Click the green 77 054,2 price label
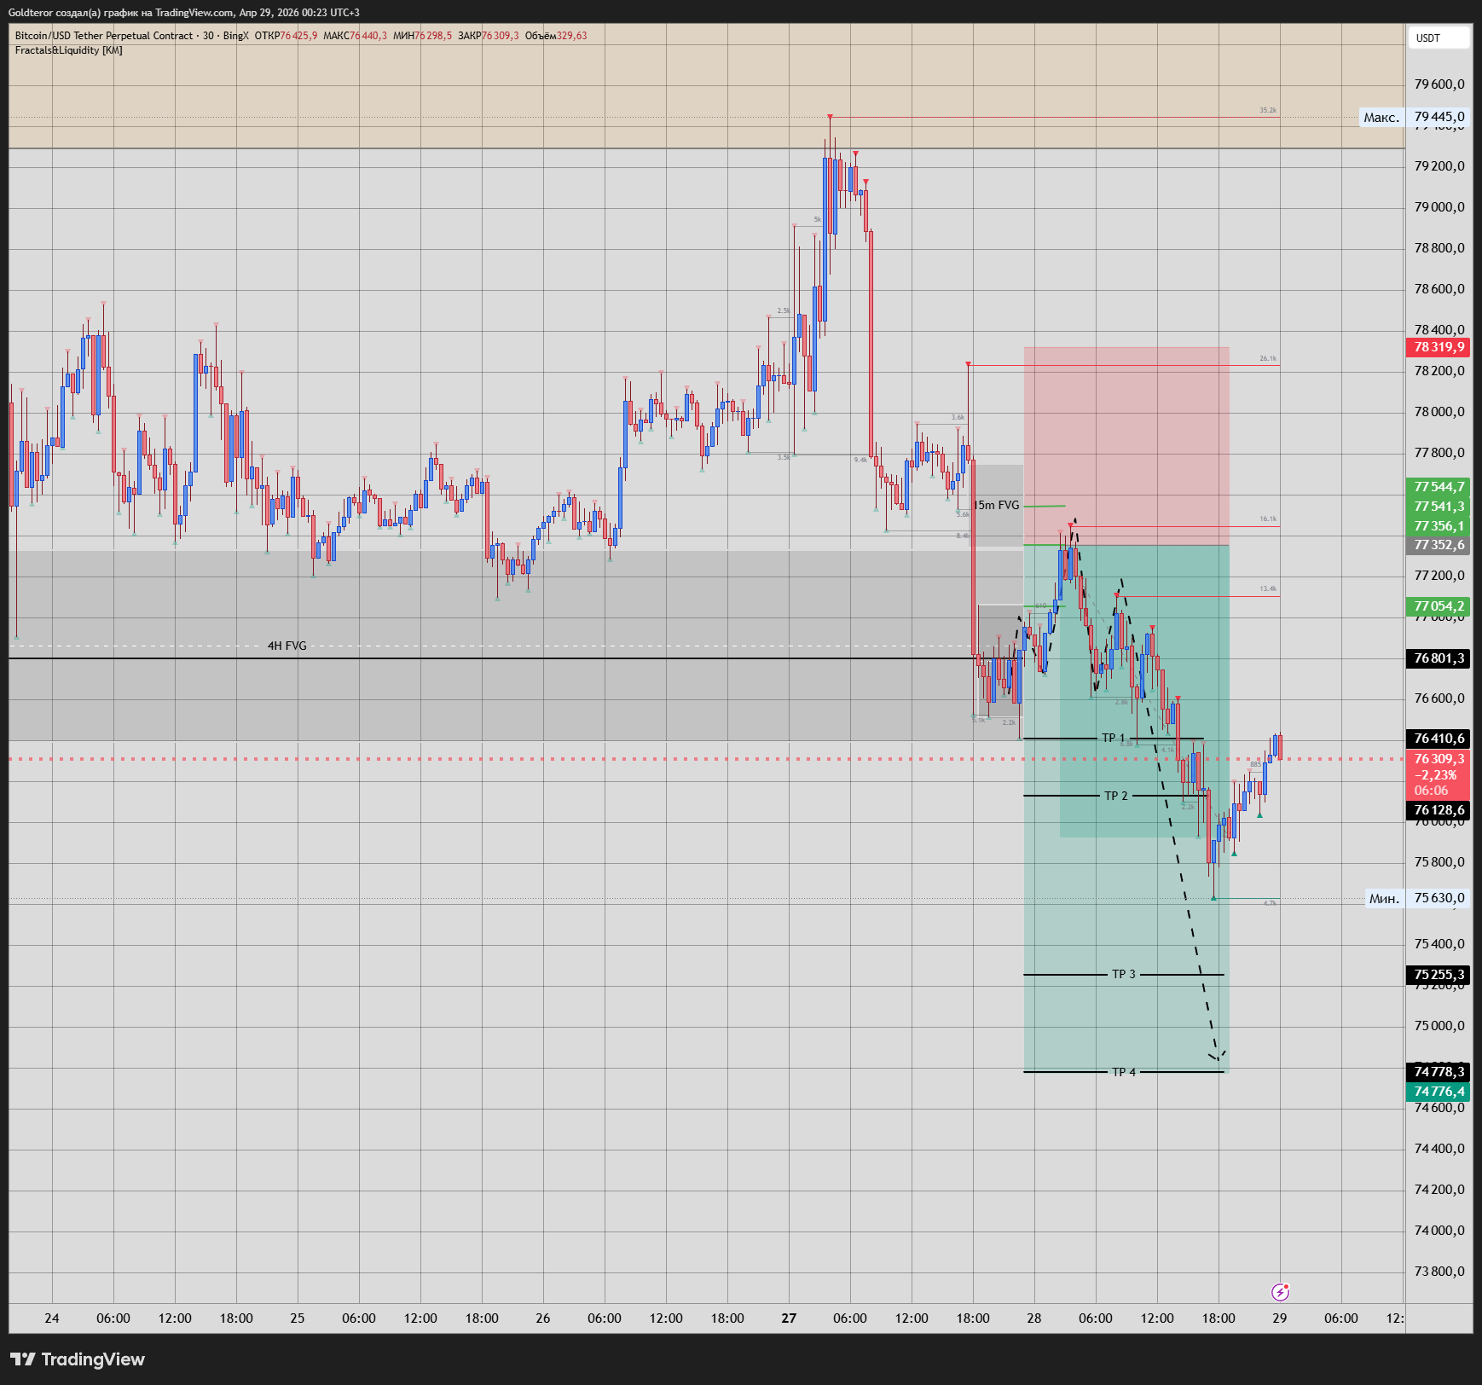 1438,606
